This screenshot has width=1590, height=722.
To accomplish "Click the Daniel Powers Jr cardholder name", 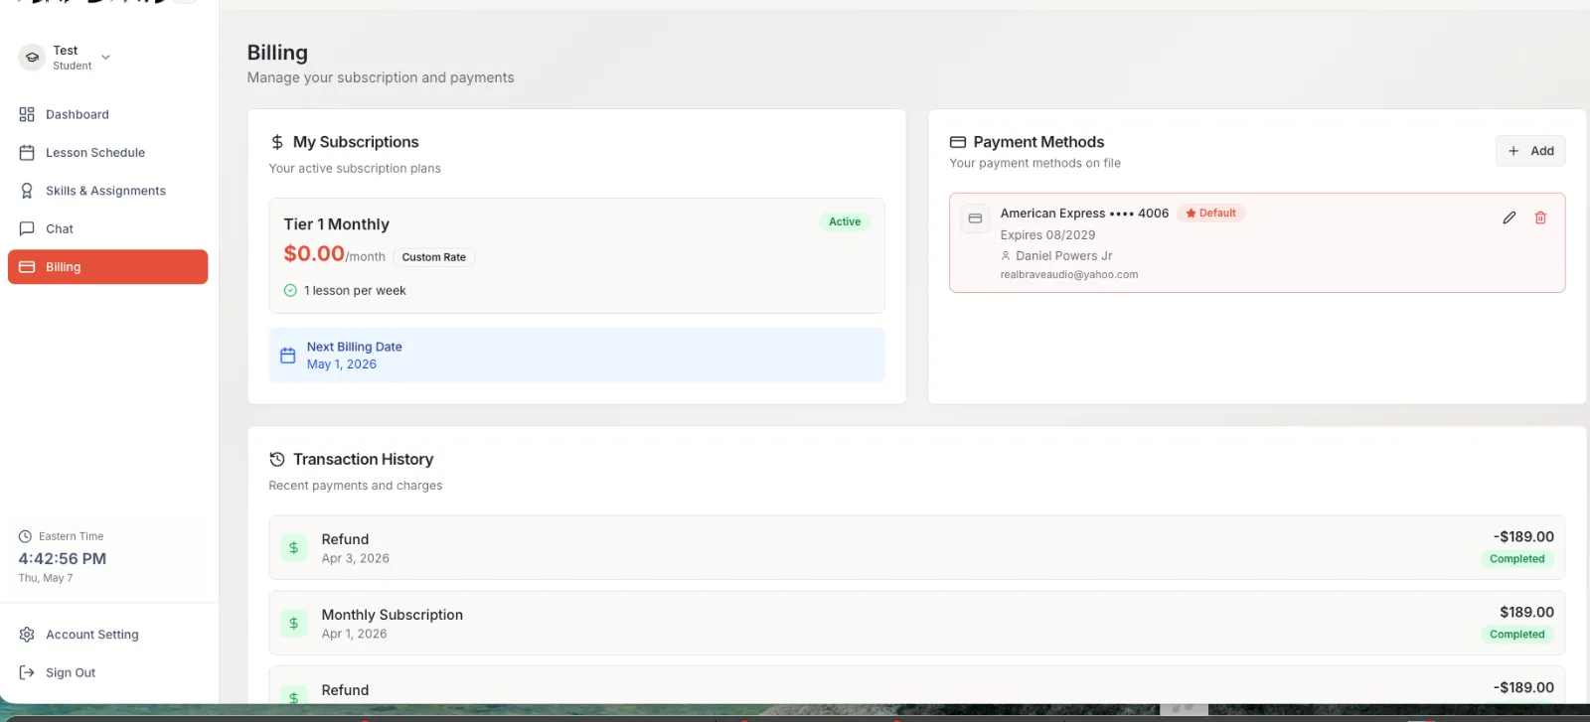I will tap(1064, 256).
